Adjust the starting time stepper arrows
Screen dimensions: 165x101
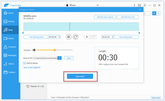pyautogui.click(x=59, y=37)
